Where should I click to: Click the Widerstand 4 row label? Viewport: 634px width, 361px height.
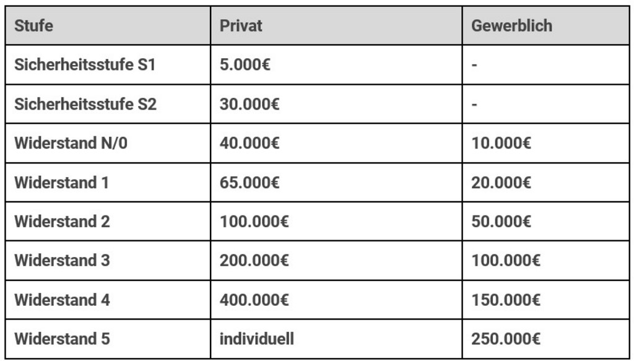(62, 300)
